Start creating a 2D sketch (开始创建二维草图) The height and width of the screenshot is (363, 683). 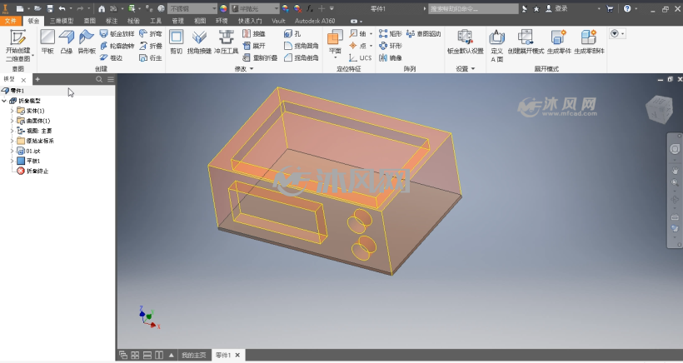pyautogui.click(x=17, y=46)
